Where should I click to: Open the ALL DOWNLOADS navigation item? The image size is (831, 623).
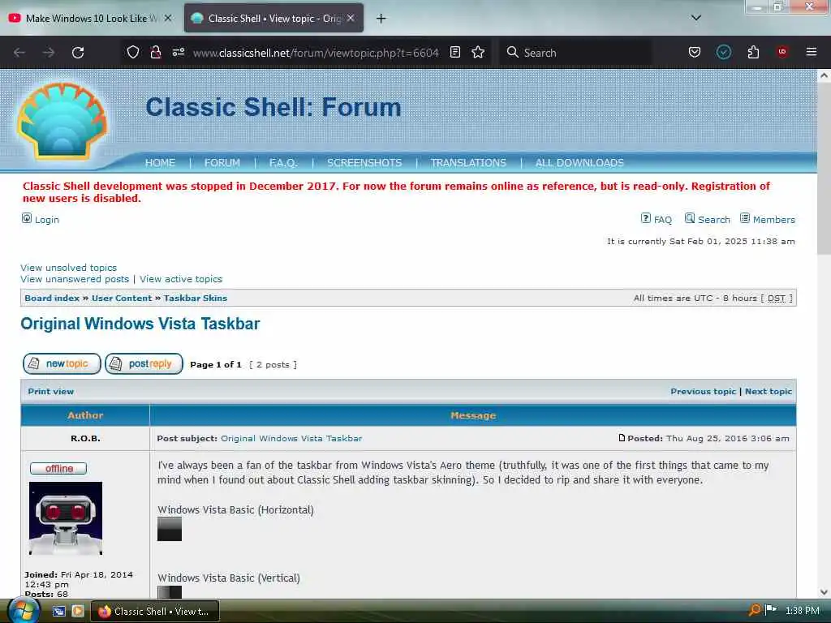[579, 162]
